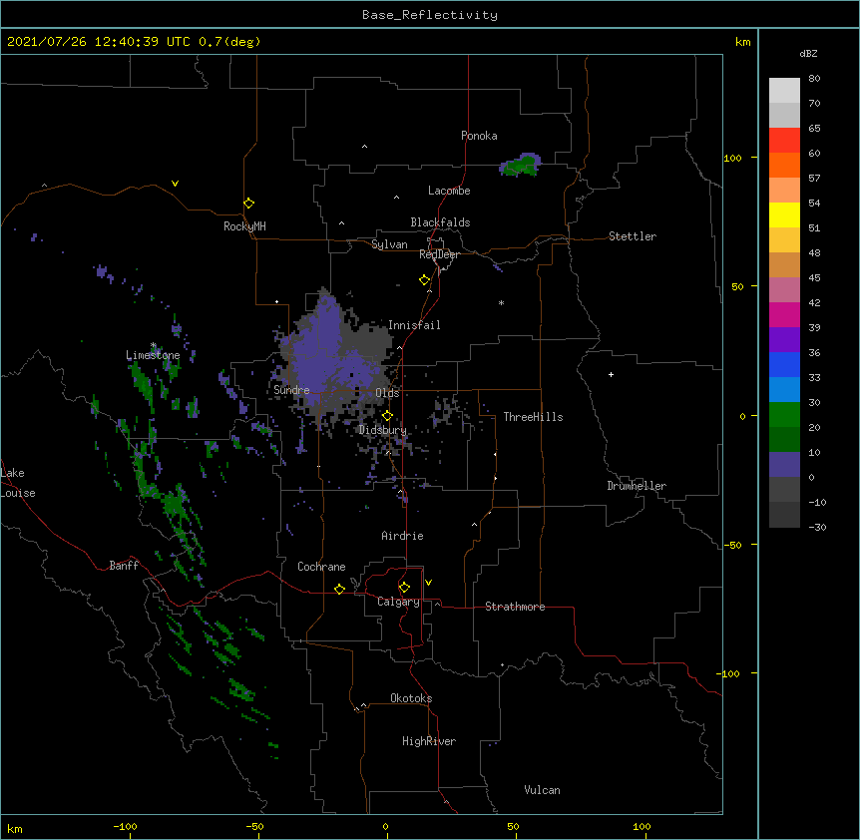
Task: Select the slate purple 10-0 dBZ swatch
Action: pyautogui.click(x=784, y=465)
